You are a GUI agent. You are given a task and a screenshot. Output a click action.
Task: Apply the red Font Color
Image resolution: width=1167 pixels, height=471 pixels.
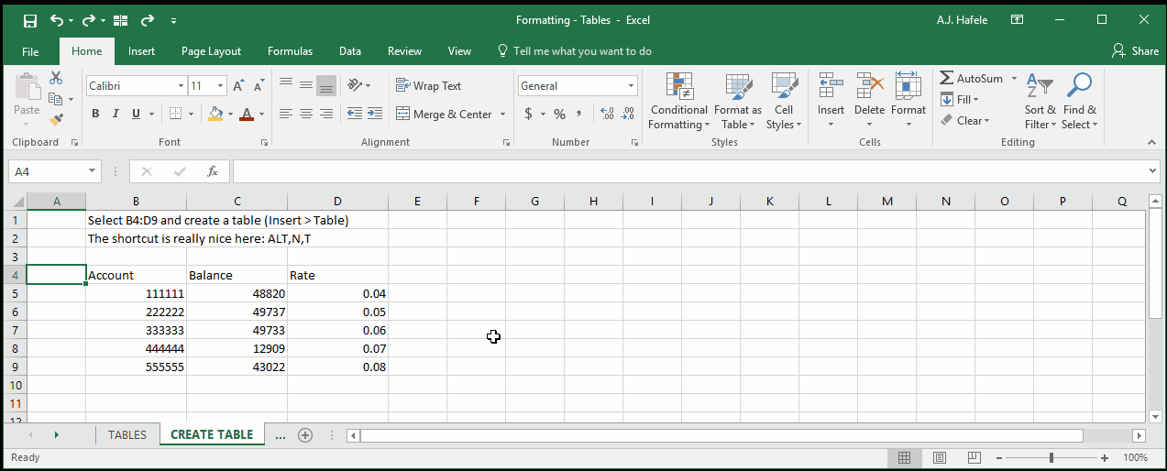tap(246, 114)
